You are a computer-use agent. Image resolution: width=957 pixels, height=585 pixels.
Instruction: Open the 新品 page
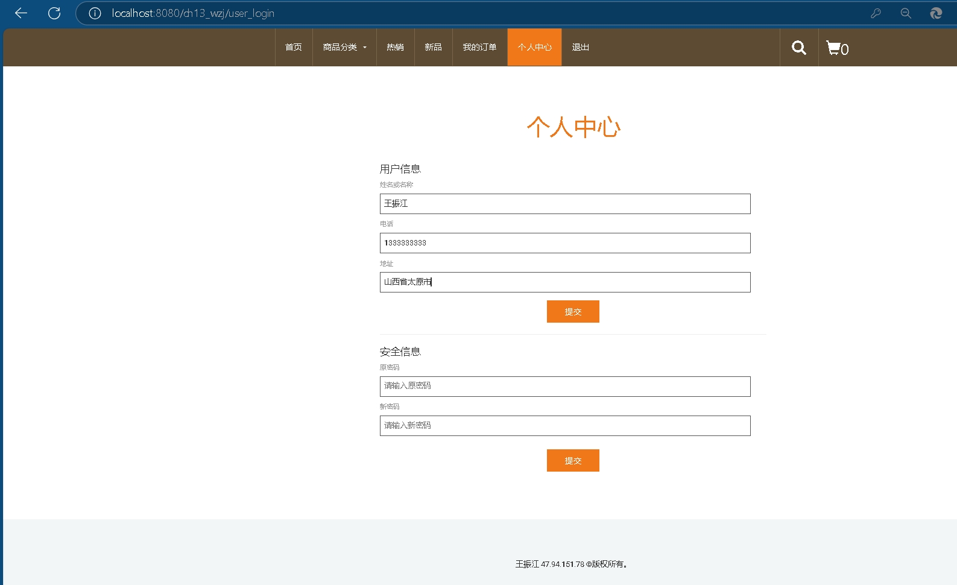[433, 47]
